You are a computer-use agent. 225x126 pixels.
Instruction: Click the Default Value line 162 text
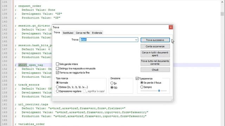click(x=73, y=108)
